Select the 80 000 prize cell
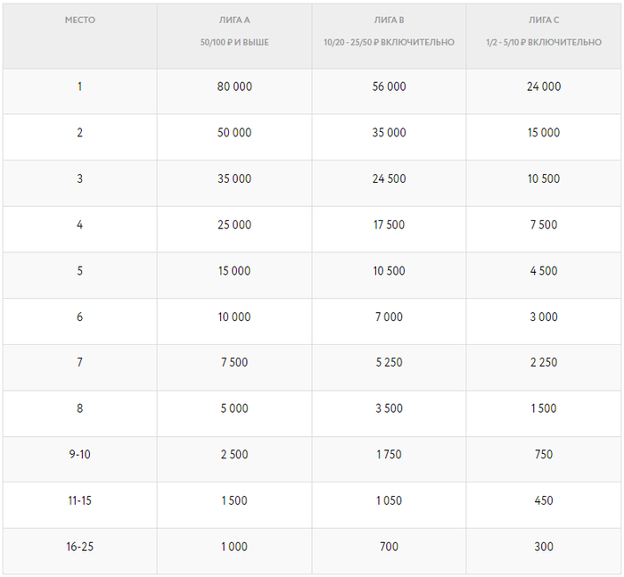Image resolution: width=624 pixels, height=577 pixels. 234,87
